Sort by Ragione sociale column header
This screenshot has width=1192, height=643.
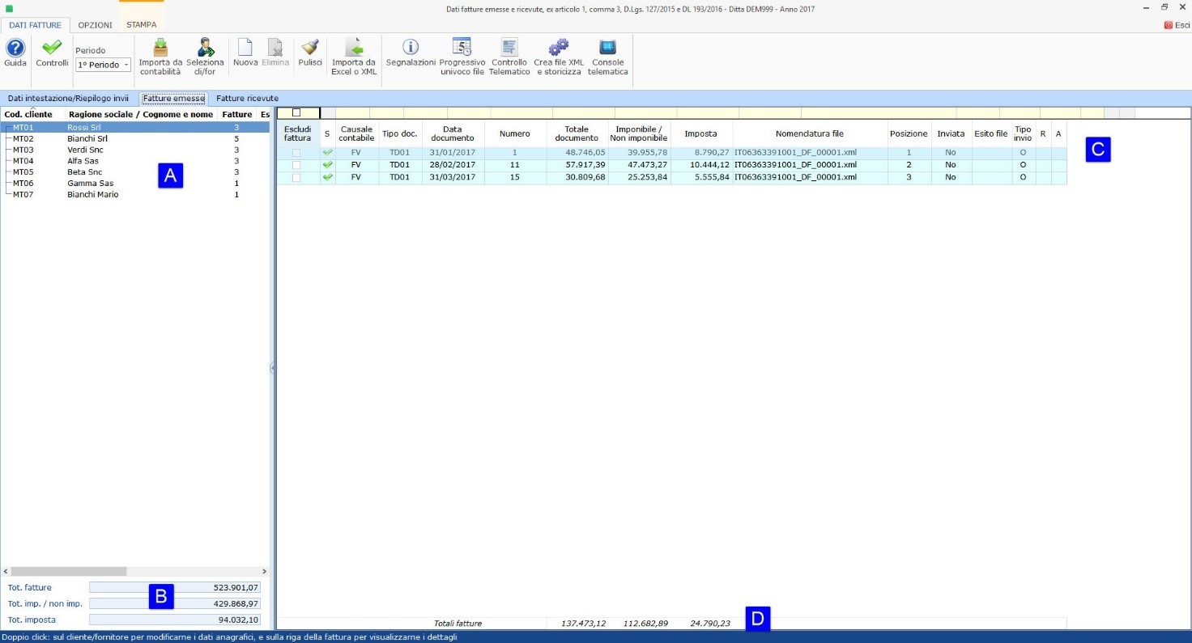[x=141, y=114]
